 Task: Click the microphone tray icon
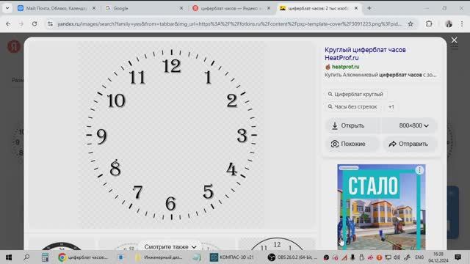click(352, 257)
